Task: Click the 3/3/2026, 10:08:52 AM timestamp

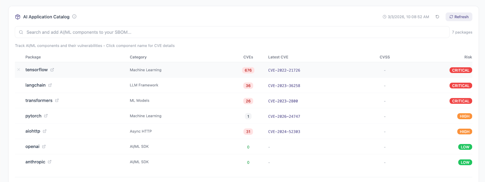Action: (408, 17)
